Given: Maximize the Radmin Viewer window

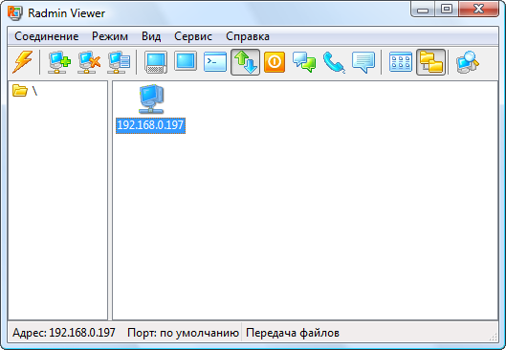Looking at the screenshot, I should click(x=447, y=10).
